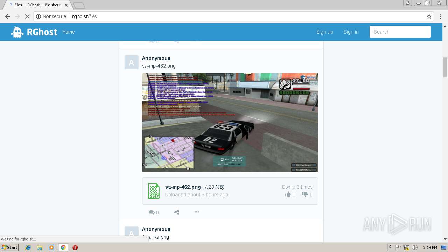
Task: Click the 3:14 PM taskbar clock
Action: 430,247
